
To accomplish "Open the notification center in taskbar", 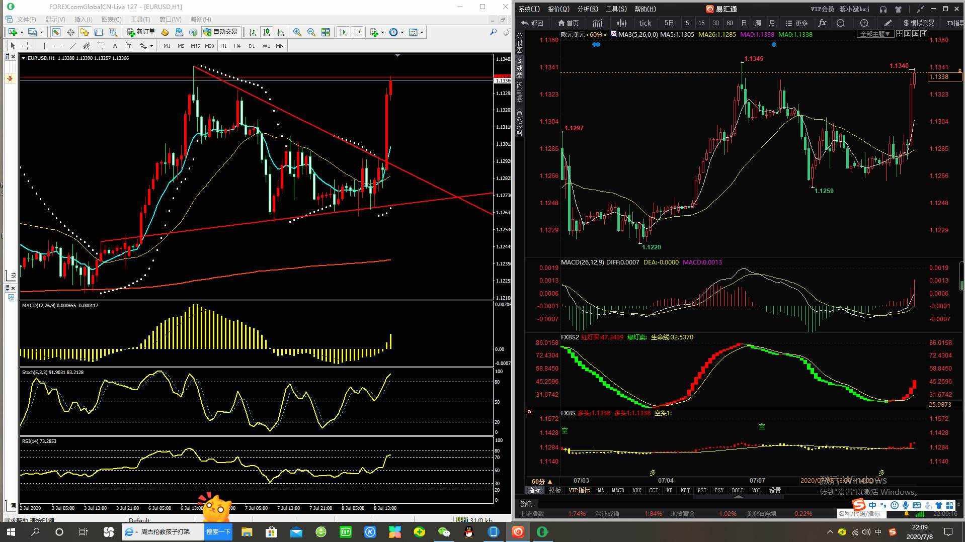I will [x=948, y=531].
